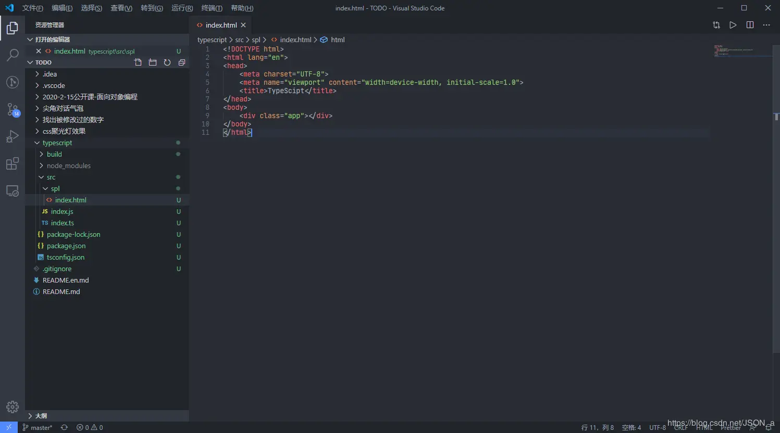
Task: Open the Run and Debug view
Action: (13, 136)
